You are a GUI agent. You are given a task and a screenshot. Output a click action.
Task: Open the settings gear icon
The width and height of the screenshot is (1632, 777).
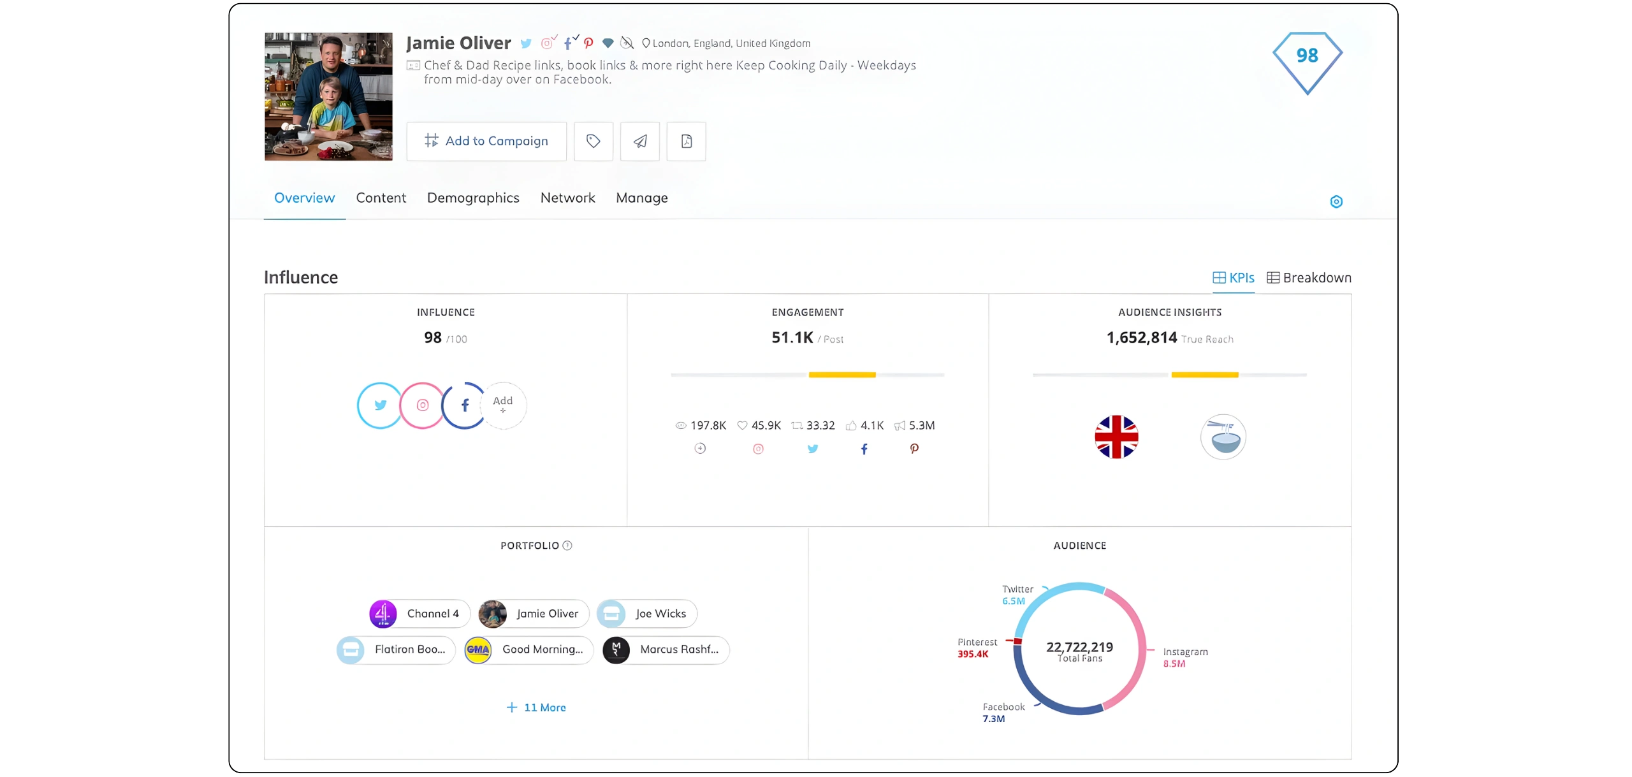(x=1336, y=202)
